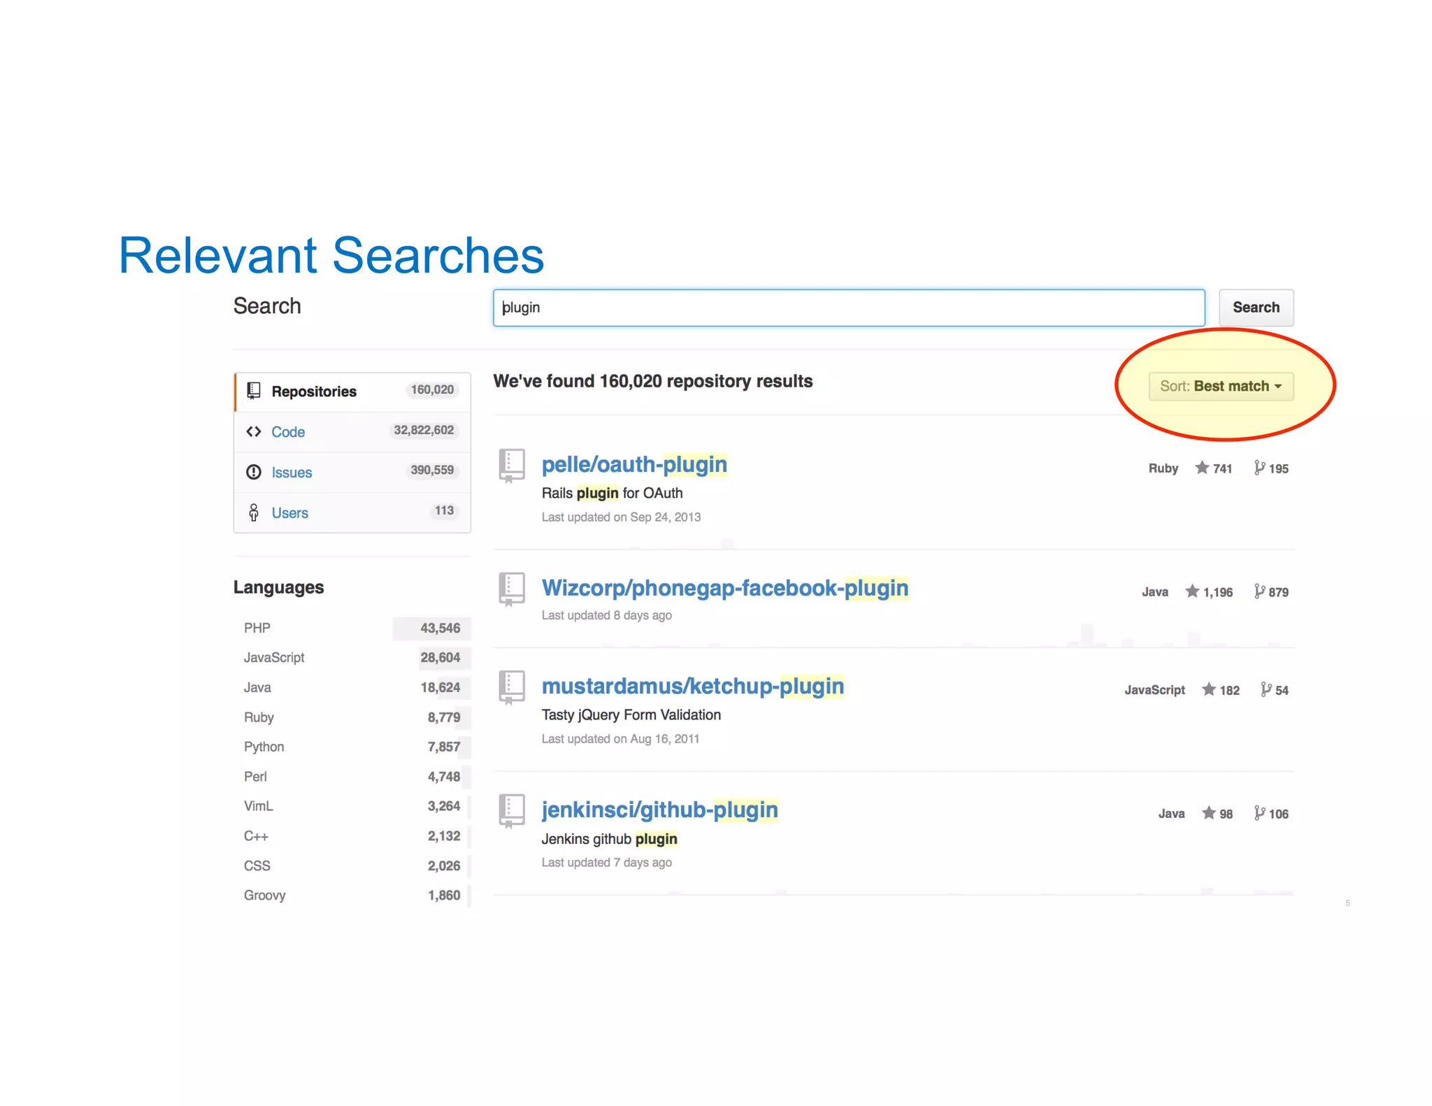Switch to Users search results
Screen dimensions: 1432x1106
pos(352,513)
